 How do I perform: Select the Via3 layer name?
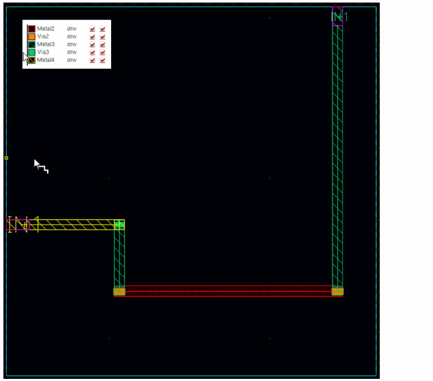tap(43, 52)
